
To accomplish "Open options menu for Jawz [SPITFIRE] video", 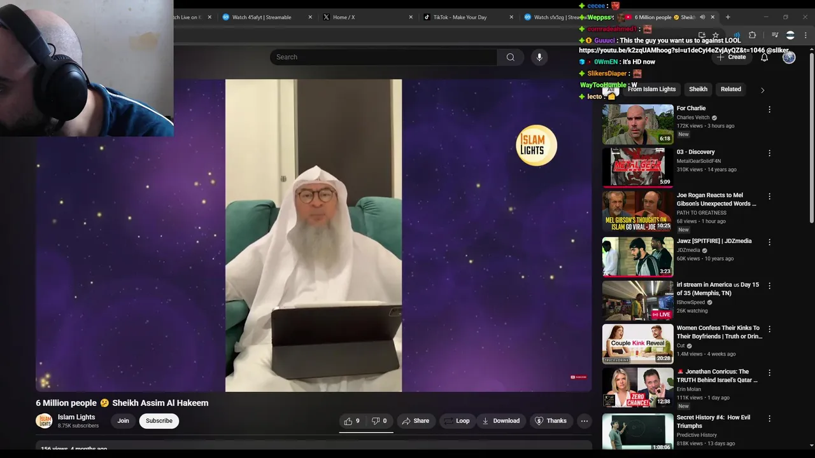I will (x=769, y=242).
